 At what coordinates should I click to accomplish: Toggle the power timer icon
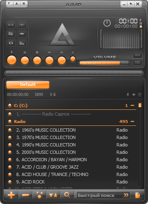107,23
